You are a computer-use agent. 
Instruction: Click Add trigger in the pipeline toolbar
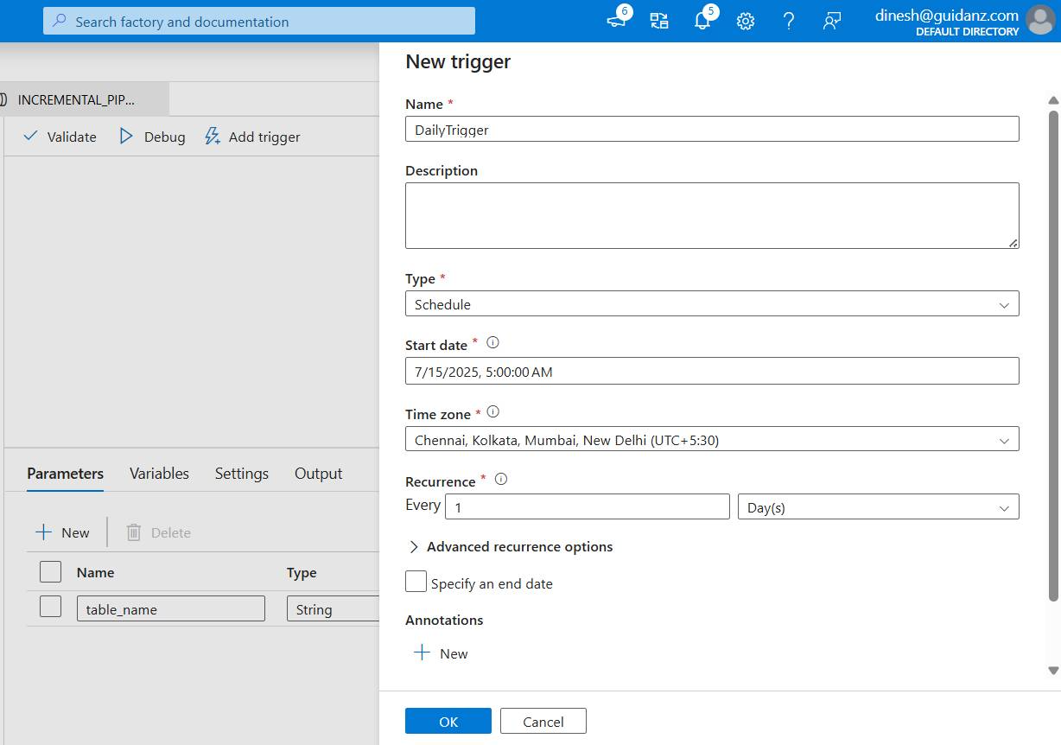[x=252, y=137]
